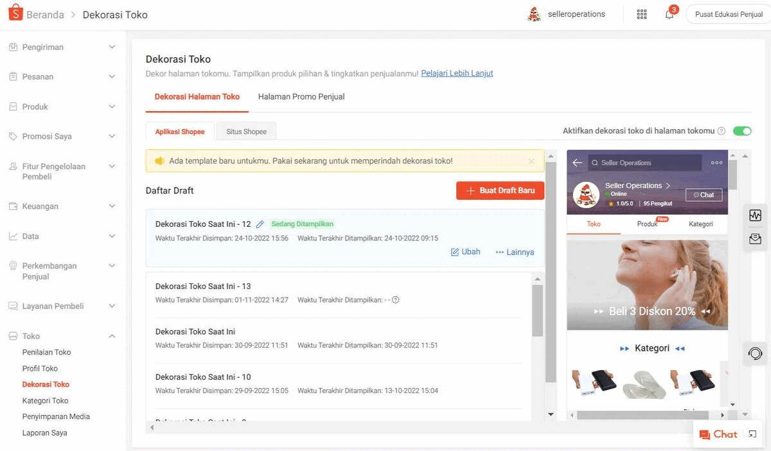Click the Buat Draft Baru button

click(x=500, y=191)
